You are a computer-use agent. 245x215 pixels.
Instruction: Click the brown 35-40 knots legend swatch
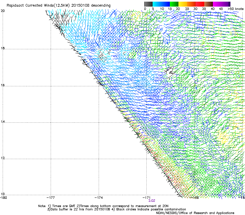point(209,4)
